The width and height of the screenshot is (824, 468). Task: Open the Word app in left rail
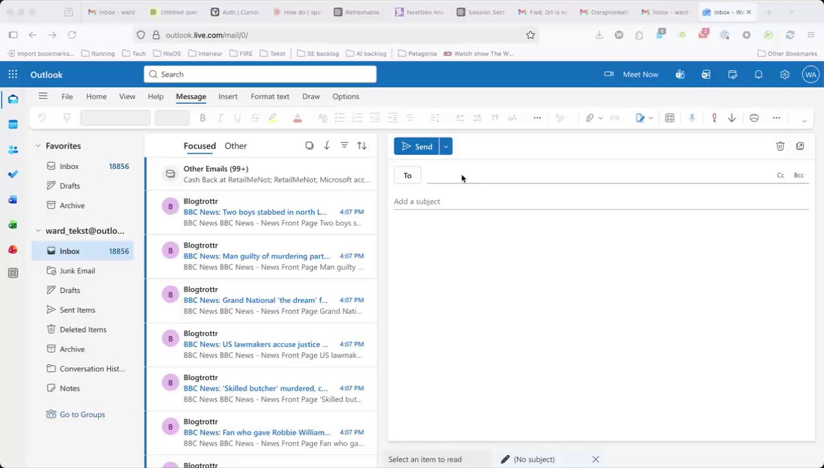coord(13,200)
